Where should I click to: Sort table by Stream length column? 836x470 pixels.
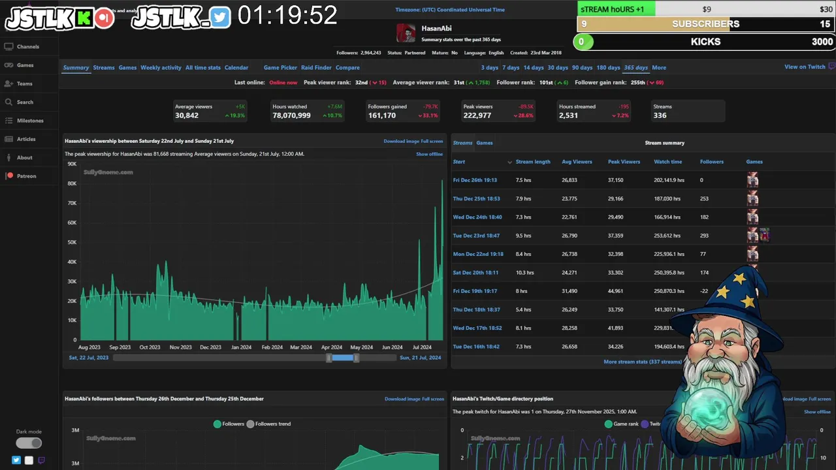coord(533,162)
